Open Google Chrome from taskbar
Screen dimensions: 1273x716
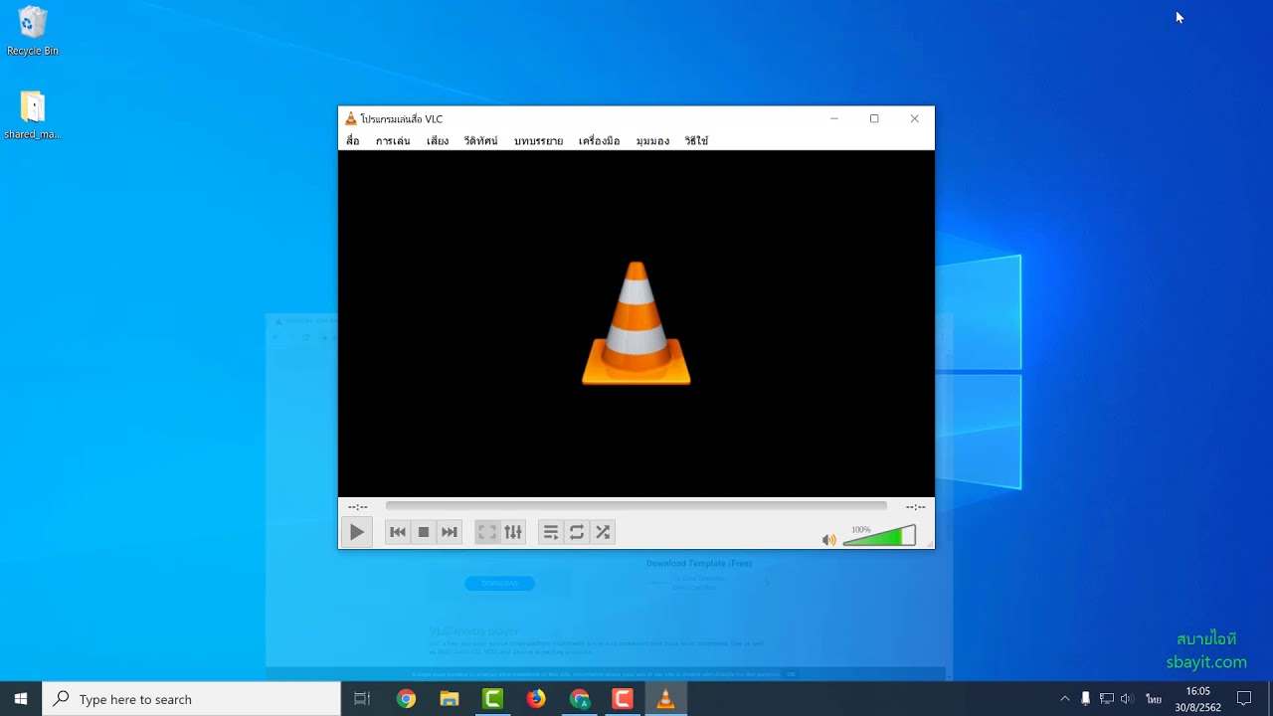coord(406,699)
